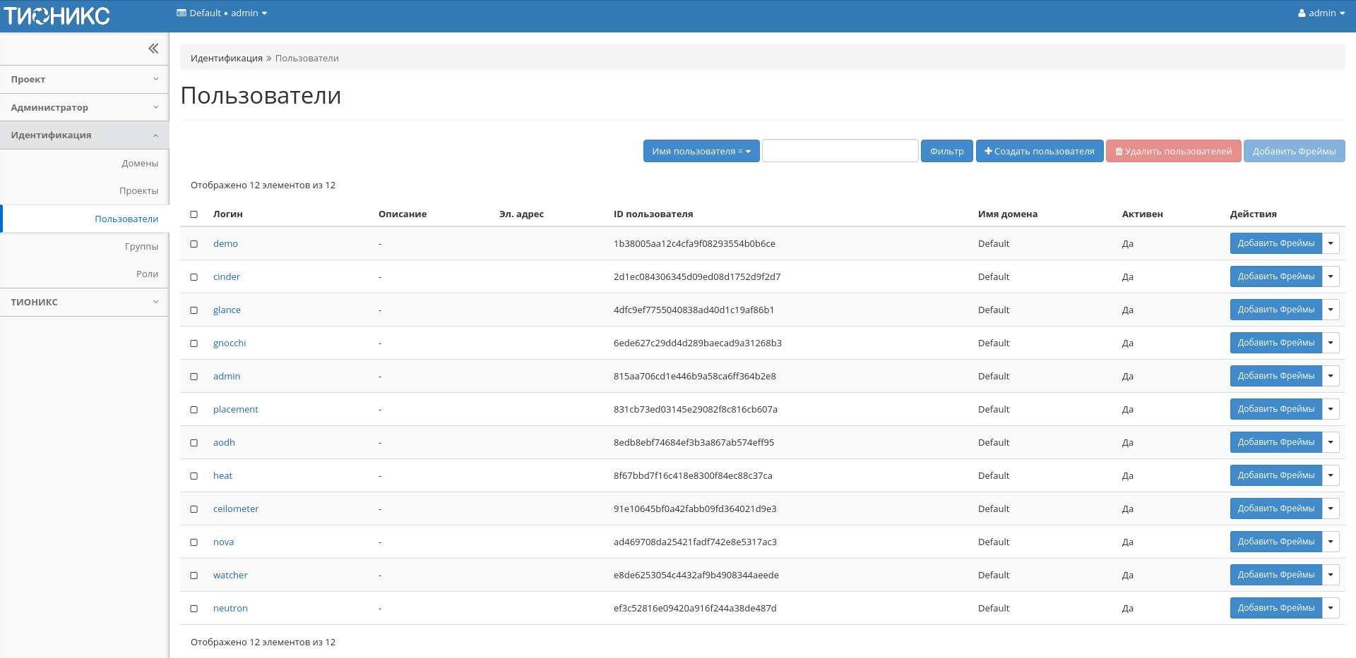Expand the Project sidebar section
Screen dimensions: 1356x658
84,80
